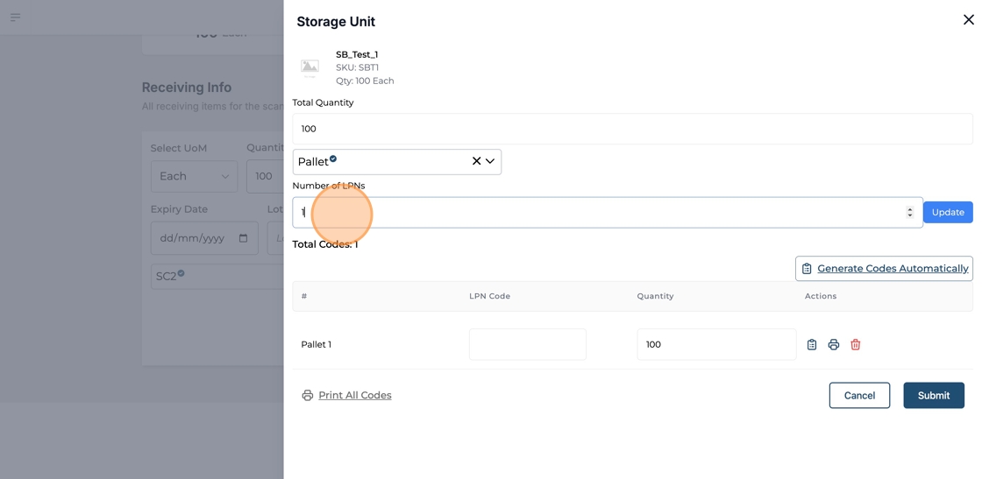982x479 pixels.
Task: Click the clipboard icon in Pallet 1 actions
Action: point(812,345)
